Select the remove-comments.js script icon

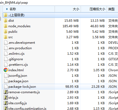(6, 92)
